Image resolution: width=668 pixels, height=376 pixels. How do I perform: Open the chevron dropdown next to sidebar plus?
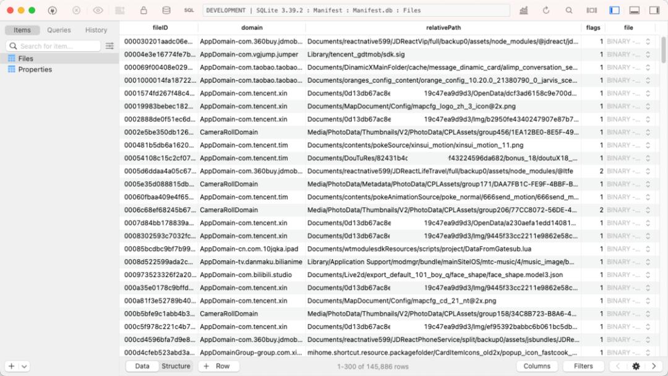pyautogui.click(x=24, y=366)
